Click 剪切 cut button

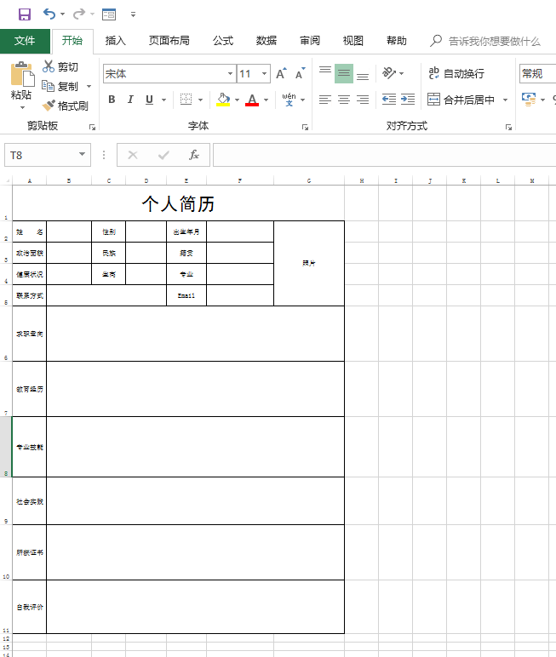(x=60, y=66)
